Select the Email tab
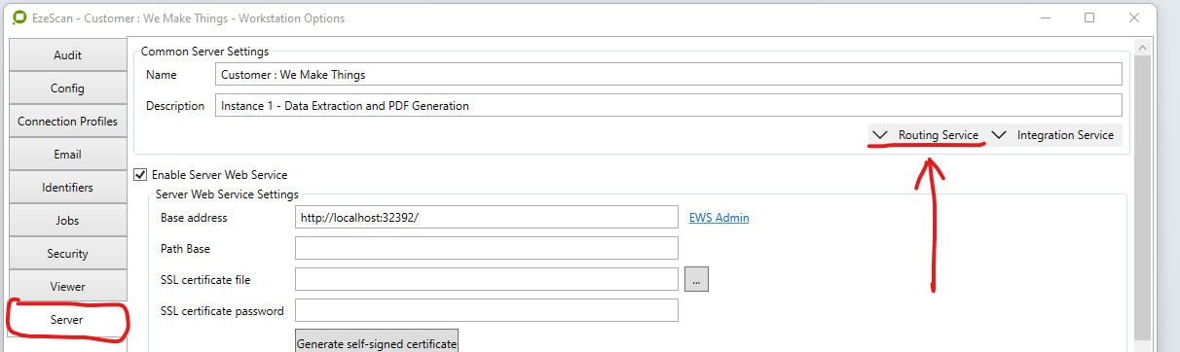The height and width of the screenshot is (352, 1180). point(67,155)
